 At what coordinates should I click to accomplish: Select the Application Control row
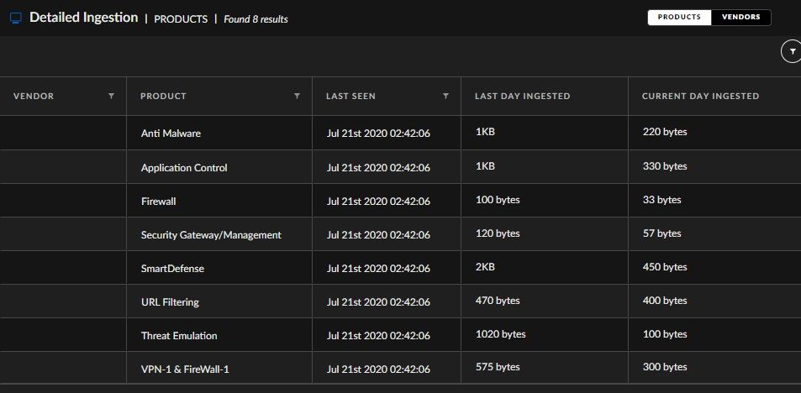[184, 167]
